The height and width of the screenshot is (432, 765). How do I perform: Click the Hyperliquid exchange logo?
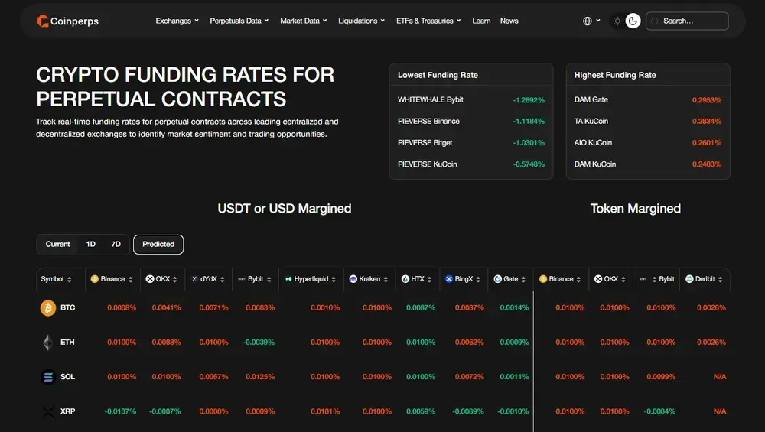point(288,279)
